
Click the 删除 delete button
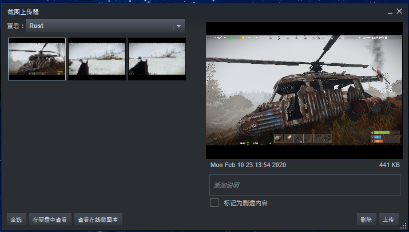366,219
